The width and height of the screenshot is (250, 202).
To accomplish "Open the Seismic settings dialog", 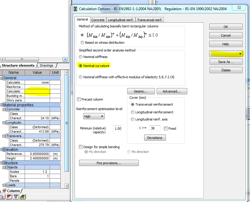I will point(141,91).
